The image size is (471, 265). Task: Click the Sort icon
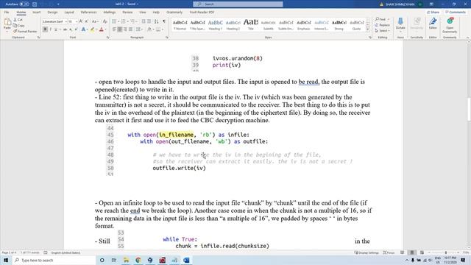tap(157, 21)
